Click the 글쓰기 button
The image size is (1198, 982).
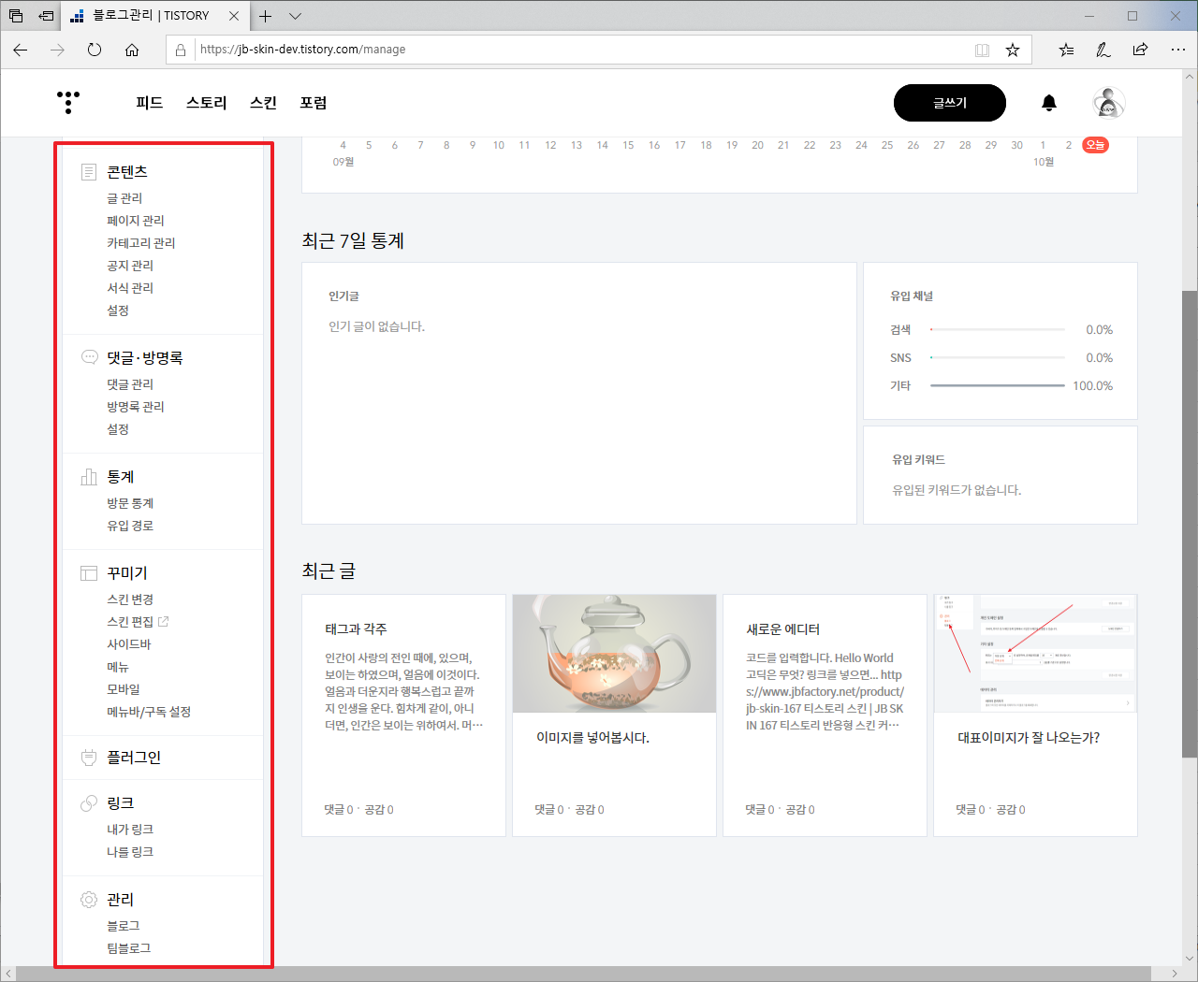coord(950,103)
